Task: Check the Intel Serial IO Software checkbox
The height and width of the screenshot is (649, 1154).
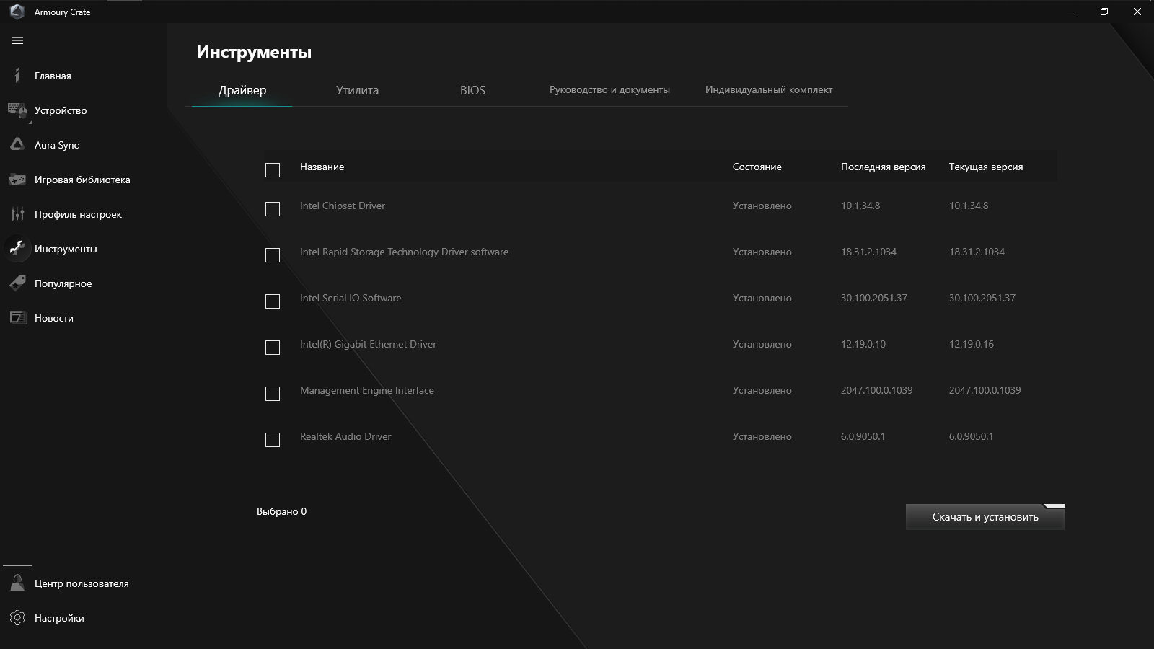Action: [273, 301]
